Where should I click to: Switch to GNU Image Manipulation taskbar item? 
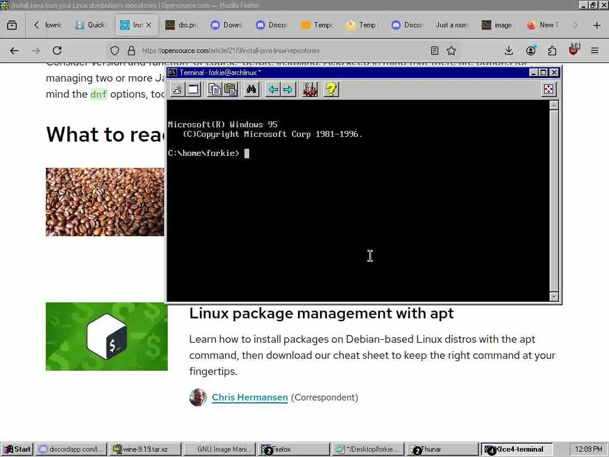click(219, 449)
